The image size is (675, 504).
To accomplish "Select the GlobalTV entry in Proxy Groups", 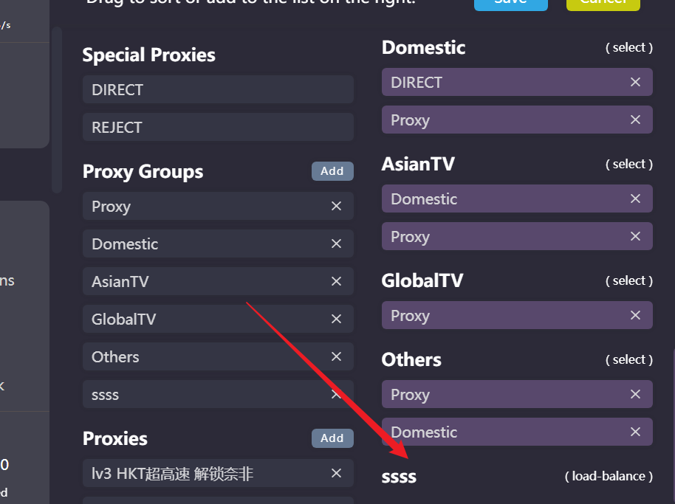I will click(219, 319).
